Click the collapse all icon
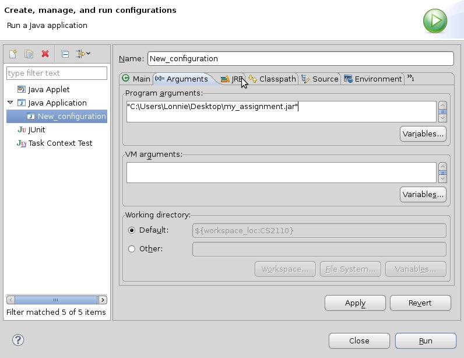 click(65, 54)
